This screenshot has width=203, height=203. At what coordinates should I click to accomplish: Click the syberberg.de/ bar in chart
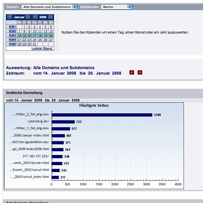[63, 122]
